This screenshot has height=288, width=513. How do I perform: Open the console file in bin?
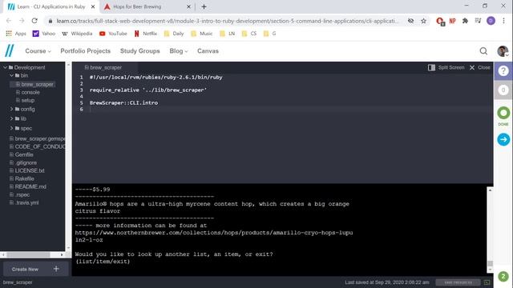[28, 93]
